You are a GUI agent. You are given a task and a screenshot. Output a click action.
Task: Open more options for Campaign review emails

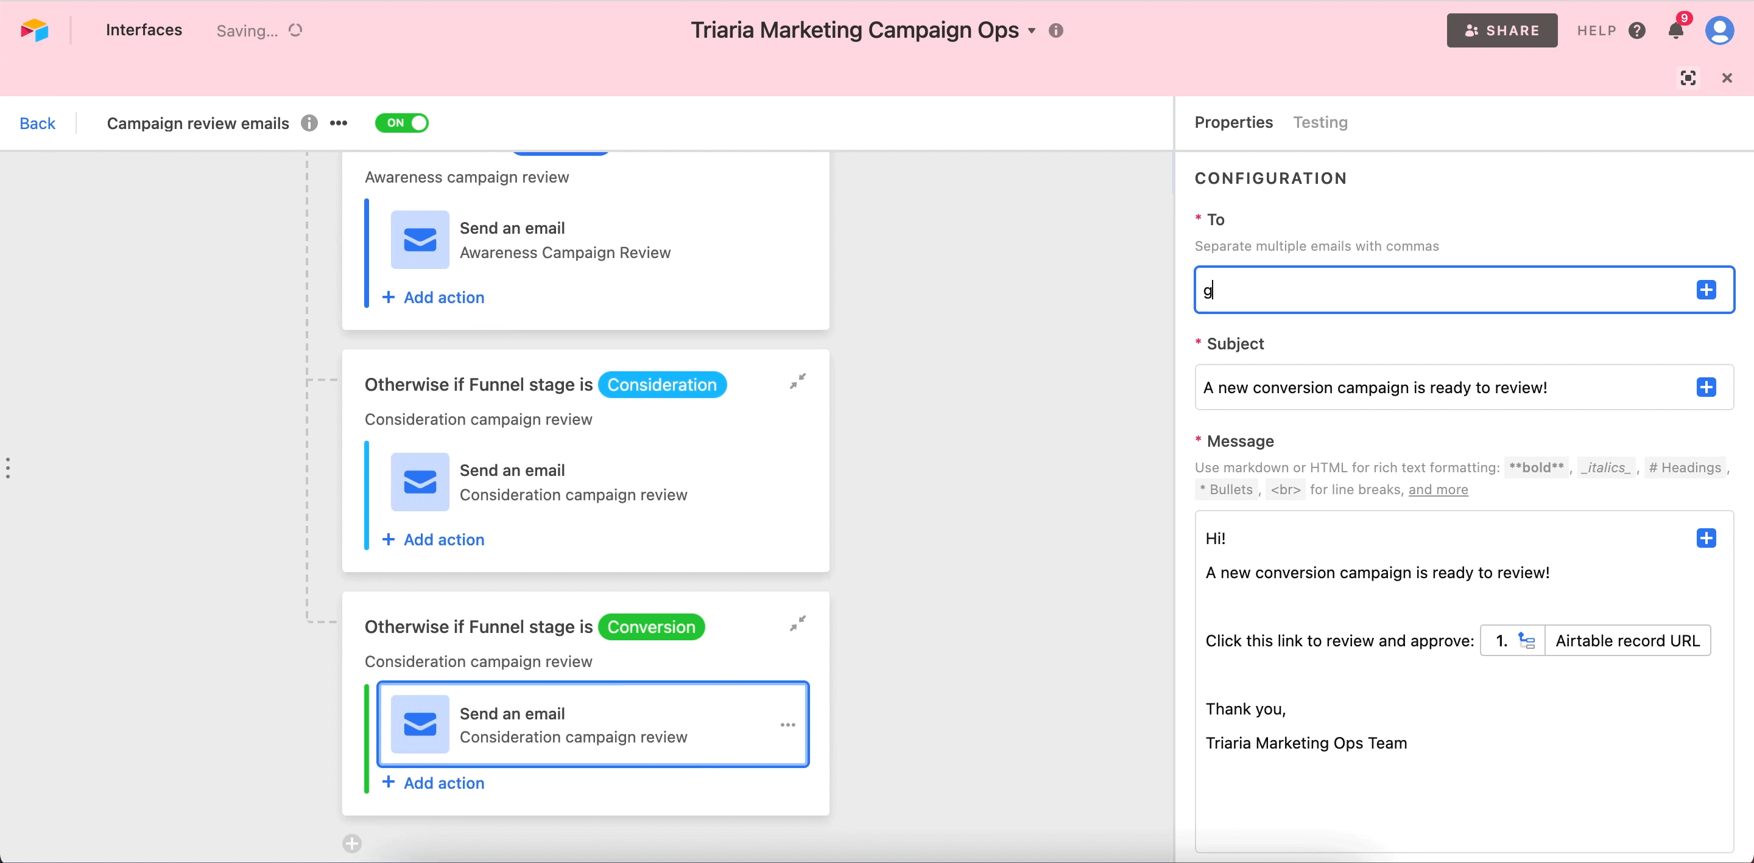[339, 123]
